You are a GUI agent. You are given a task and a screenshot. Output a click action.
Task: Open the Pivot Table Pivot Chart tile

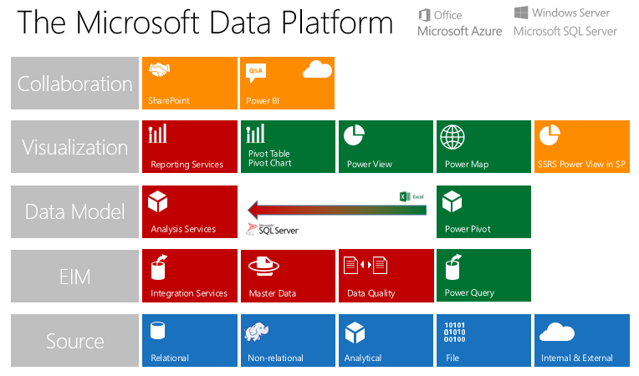[x=287, y=147]
